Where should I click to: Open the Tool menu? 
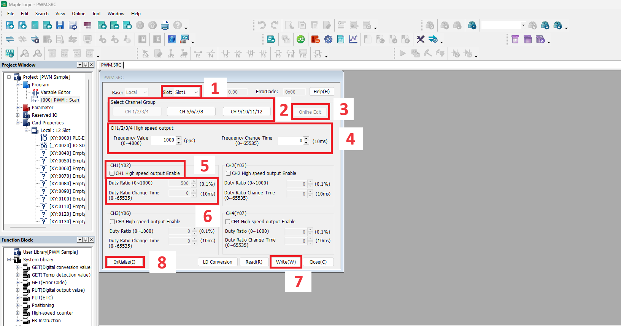(96, 14)
